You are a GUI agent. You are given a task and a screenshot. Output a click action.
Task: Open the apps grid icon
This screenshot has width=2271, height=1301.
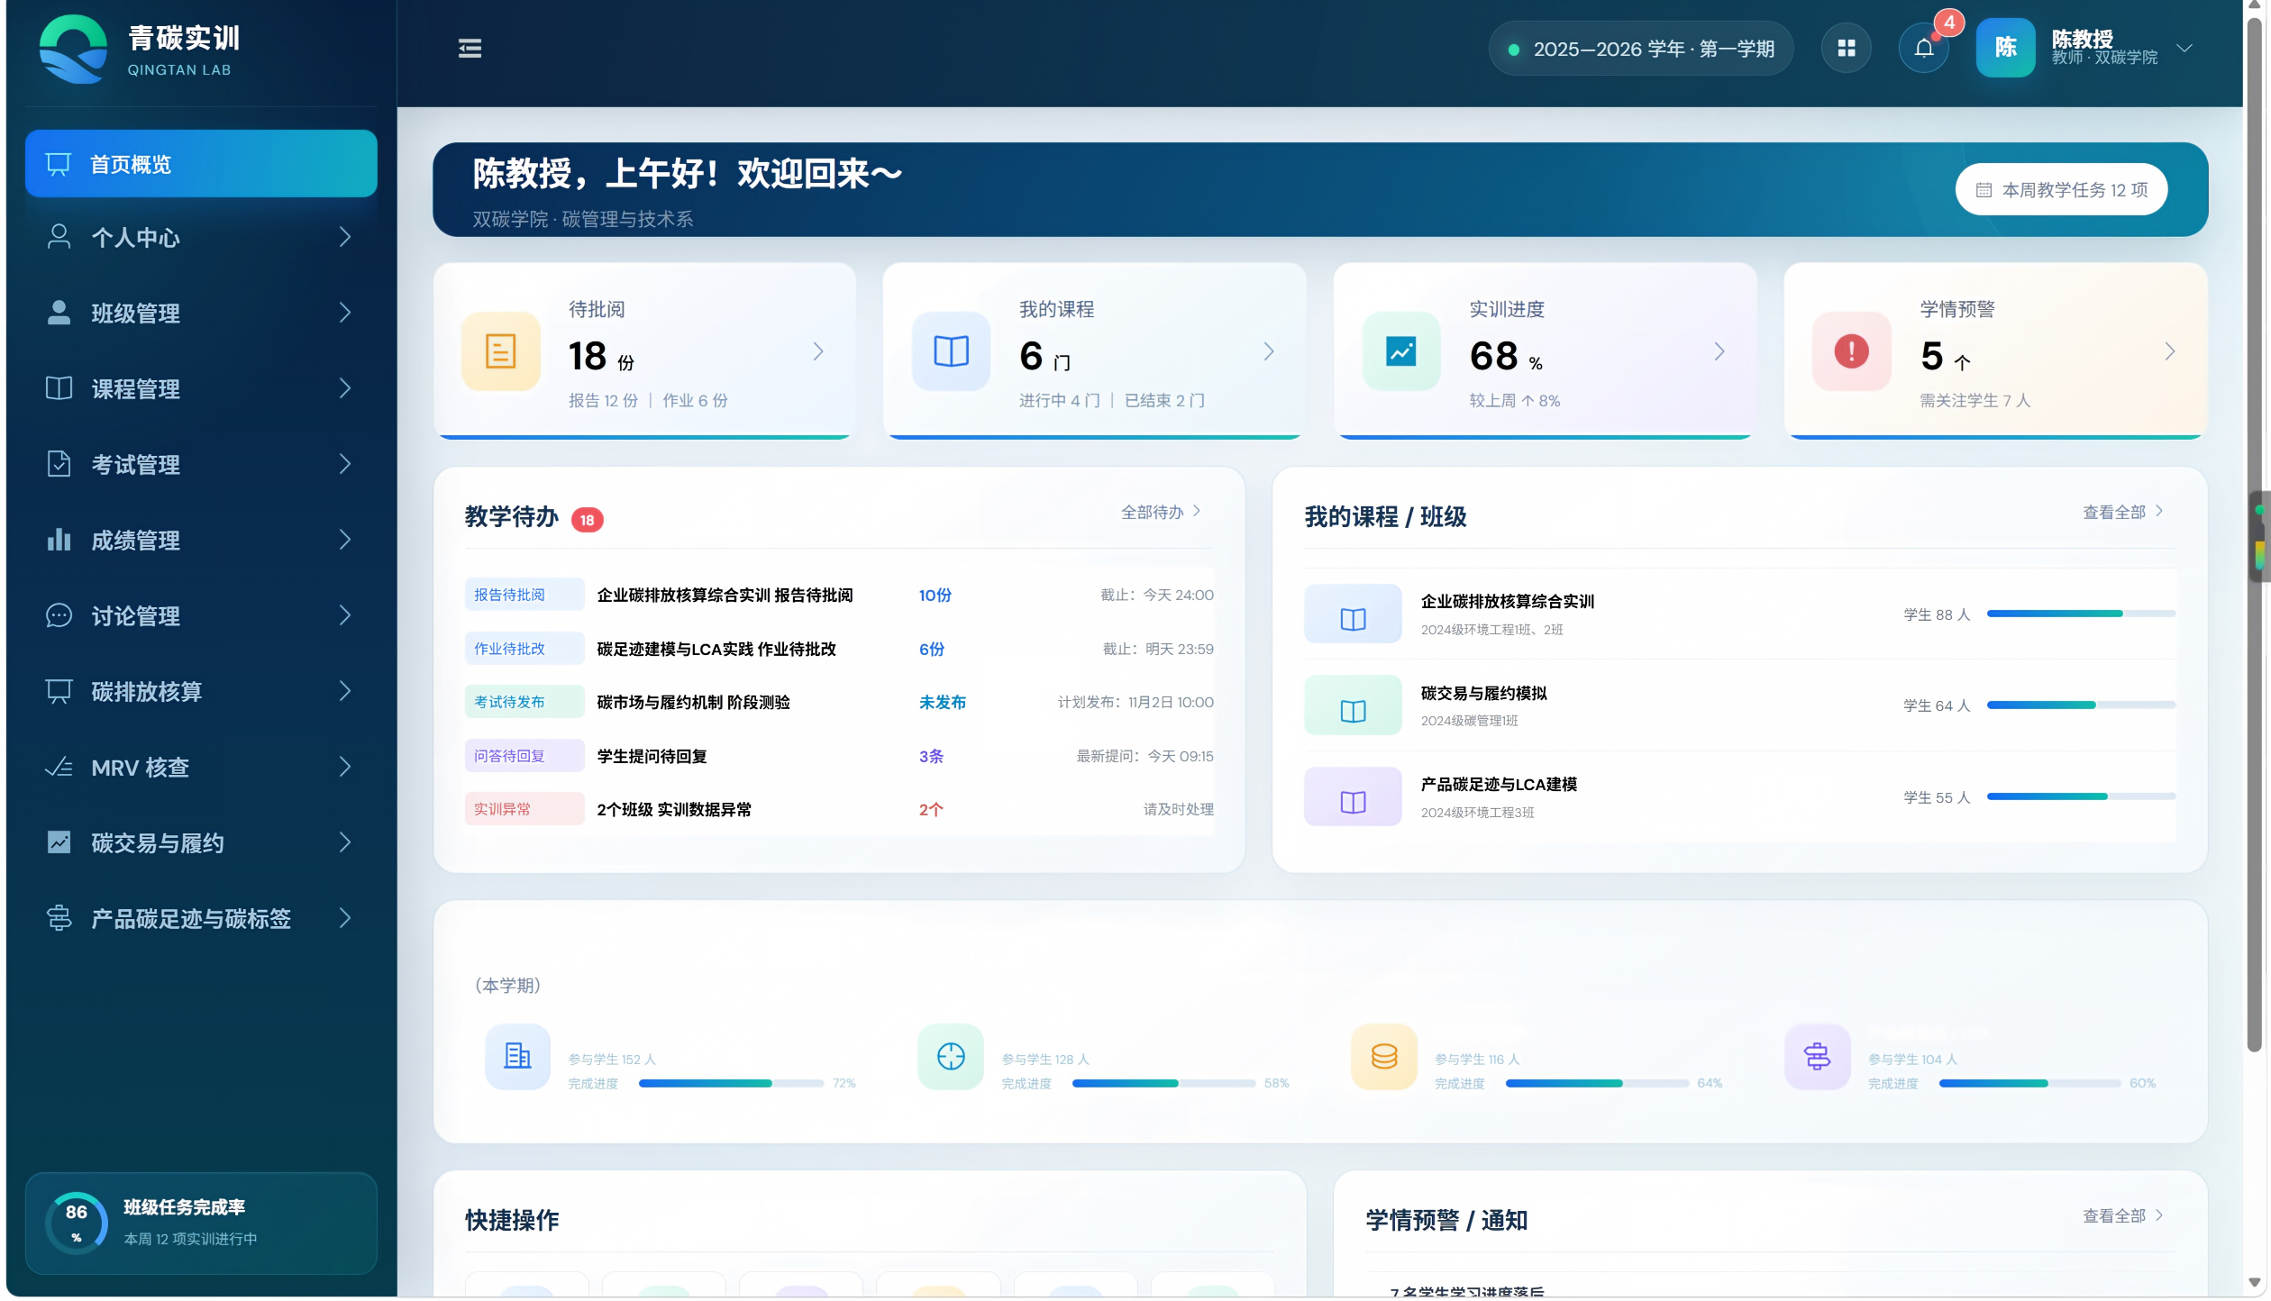click(x=1846, y=49)
